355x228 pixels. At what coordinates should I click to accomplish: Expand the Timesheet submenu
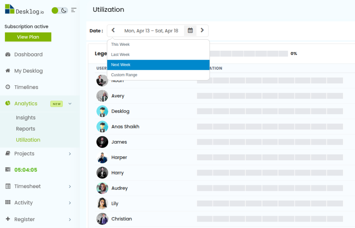(x=70, y=186)
